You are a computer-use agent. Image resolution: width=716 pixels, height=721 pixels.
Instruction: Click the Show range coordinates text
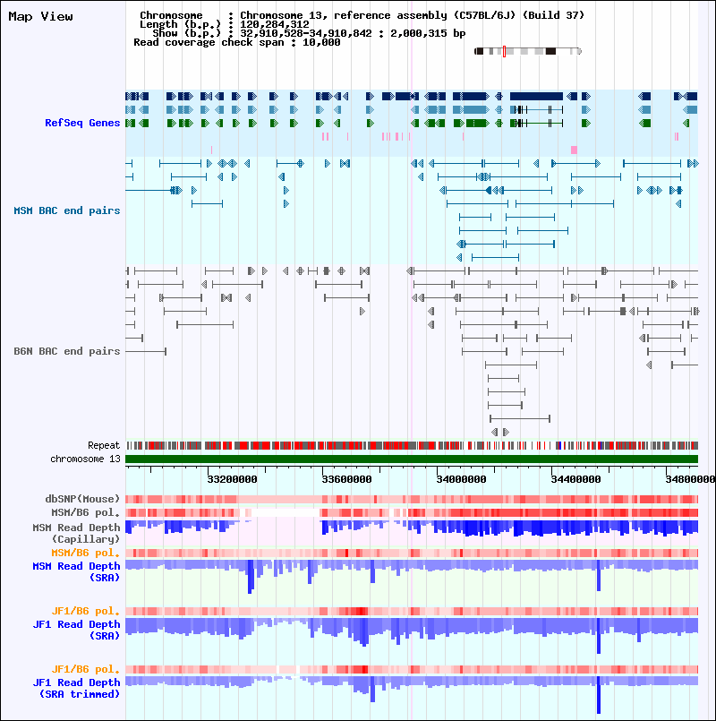[353, 33]
